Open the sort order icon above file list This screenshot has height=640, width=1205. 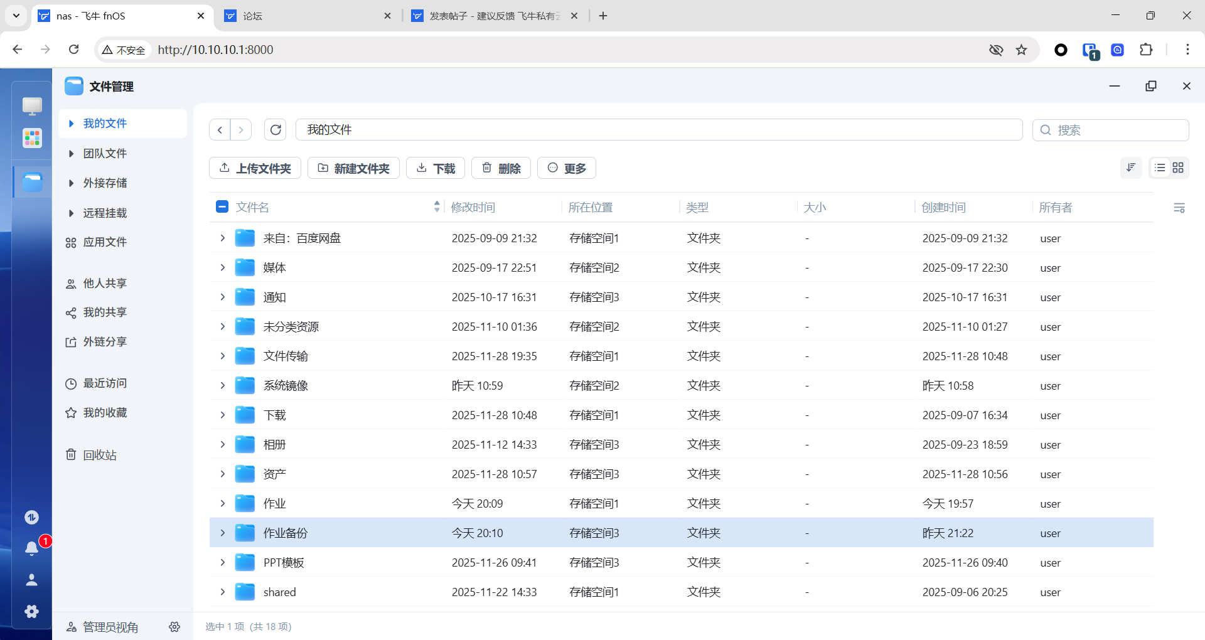tap(1130, 168)
